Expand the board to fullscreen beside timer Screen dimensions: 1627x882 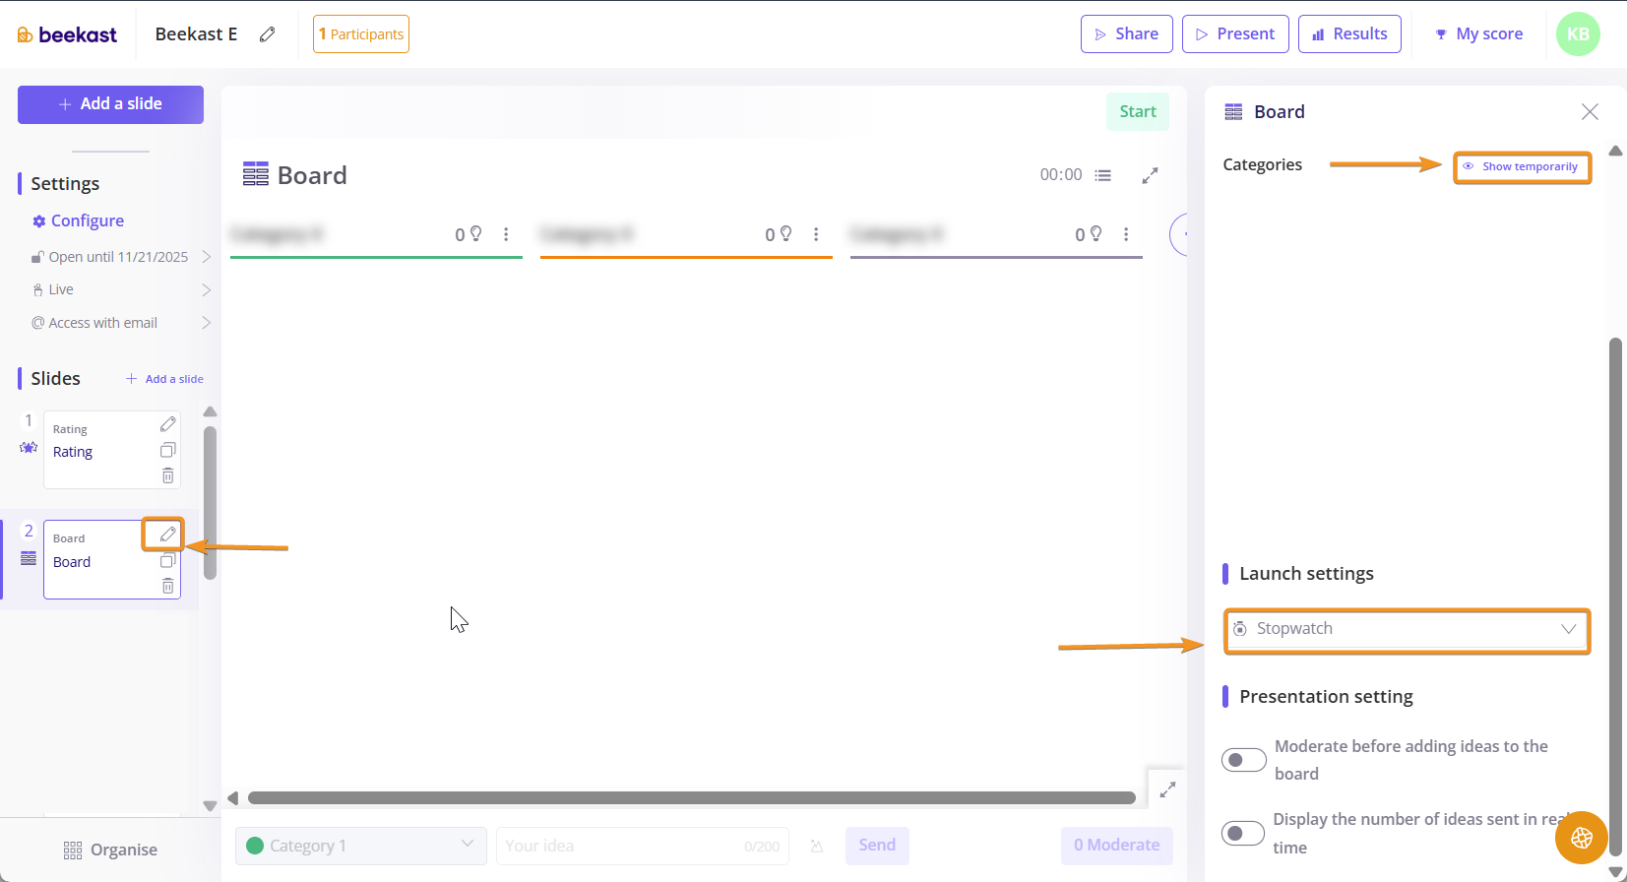(1150, 175)
